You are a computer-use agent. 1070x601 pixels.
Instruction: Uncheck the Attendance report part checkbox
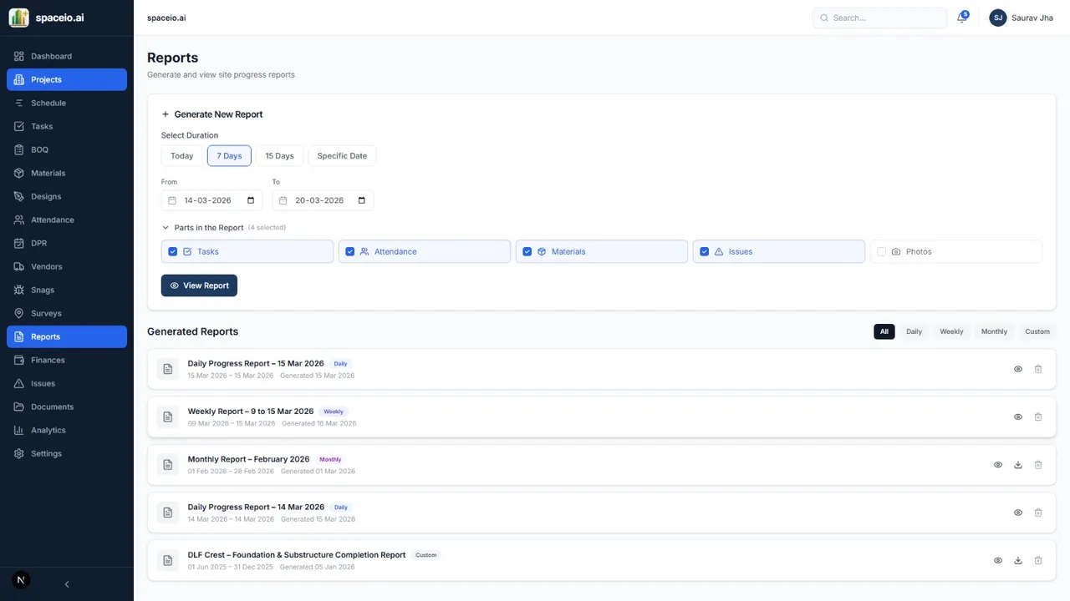(x=350, y=251)
